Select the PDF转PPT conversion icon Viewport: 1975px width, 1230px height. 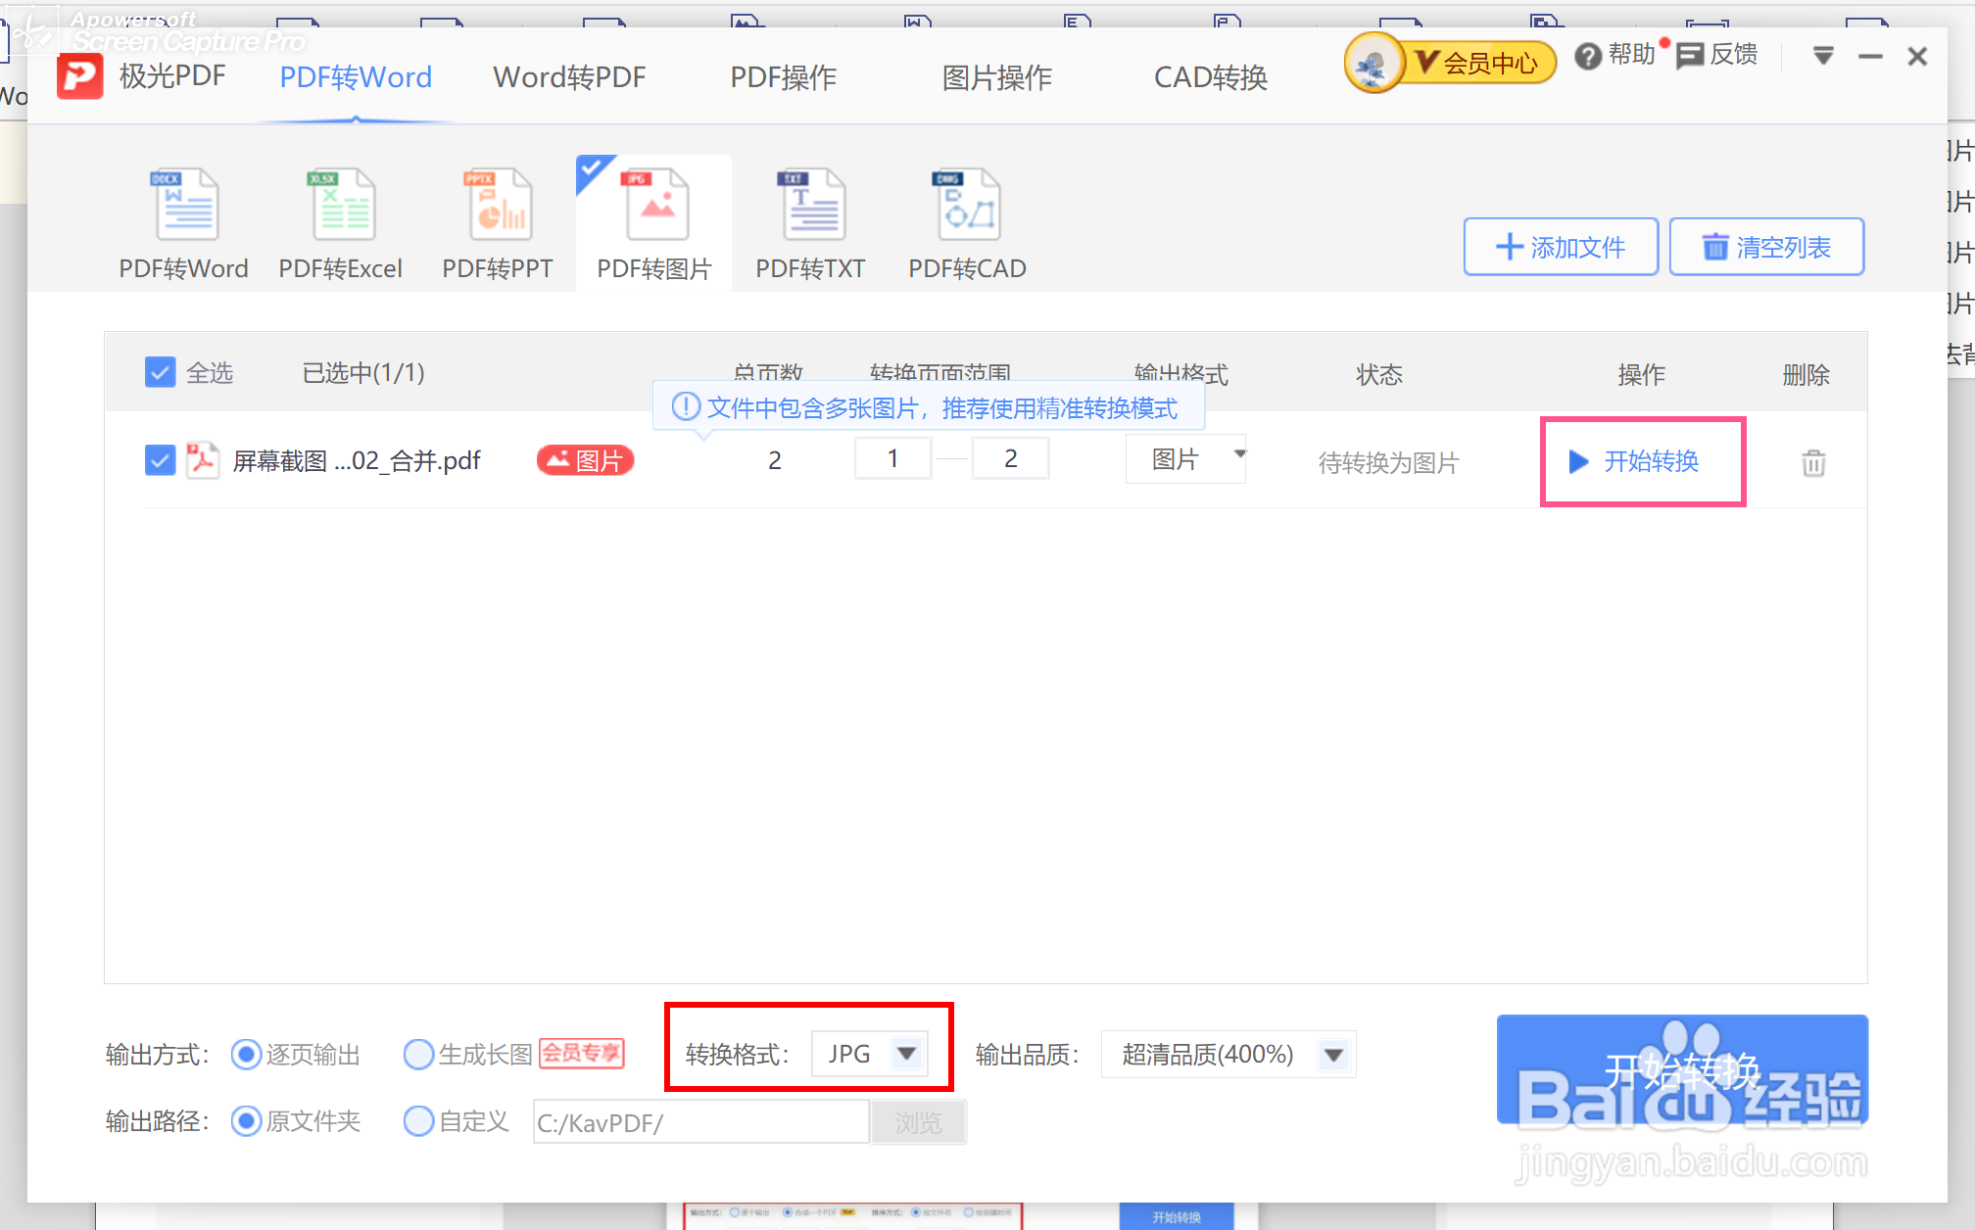[498, 204]
